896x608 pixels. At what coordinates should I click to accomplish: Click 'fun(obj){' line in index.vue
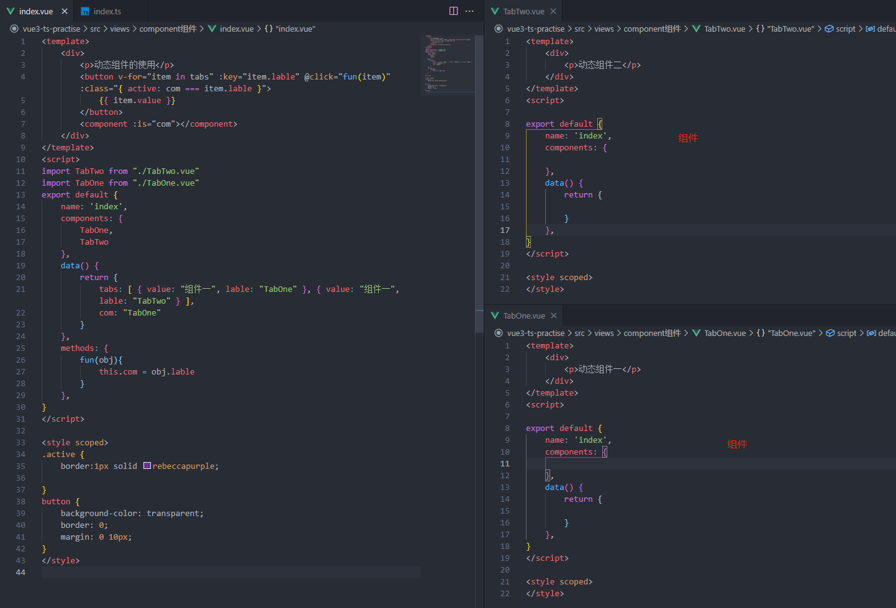pyautogui.click(x=101, y=360)
